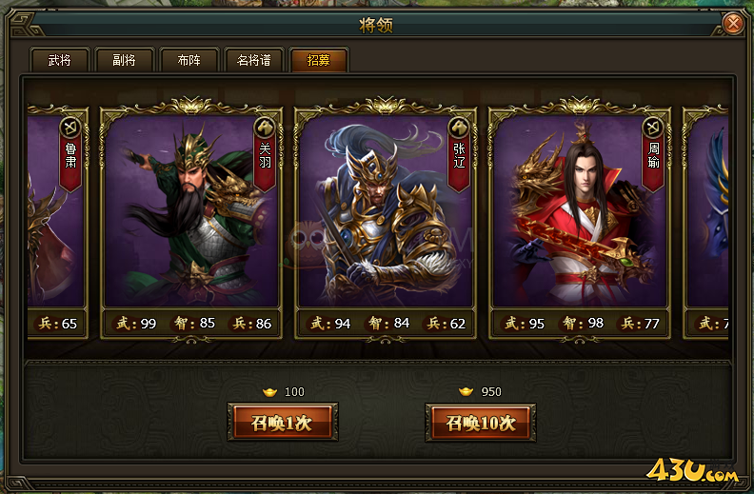The image size is (754, 494).
Task: Click the 召唤1次 button
Action: point(283,423)
